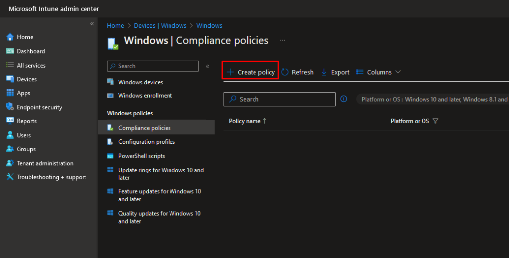This screenshot has height=258, width=509.
Task: Click the Compliance policies menu icon
Action: coord(111,128)
